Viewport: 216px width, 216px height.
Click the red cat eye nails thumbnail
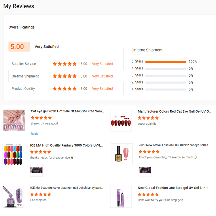[121, 121]
